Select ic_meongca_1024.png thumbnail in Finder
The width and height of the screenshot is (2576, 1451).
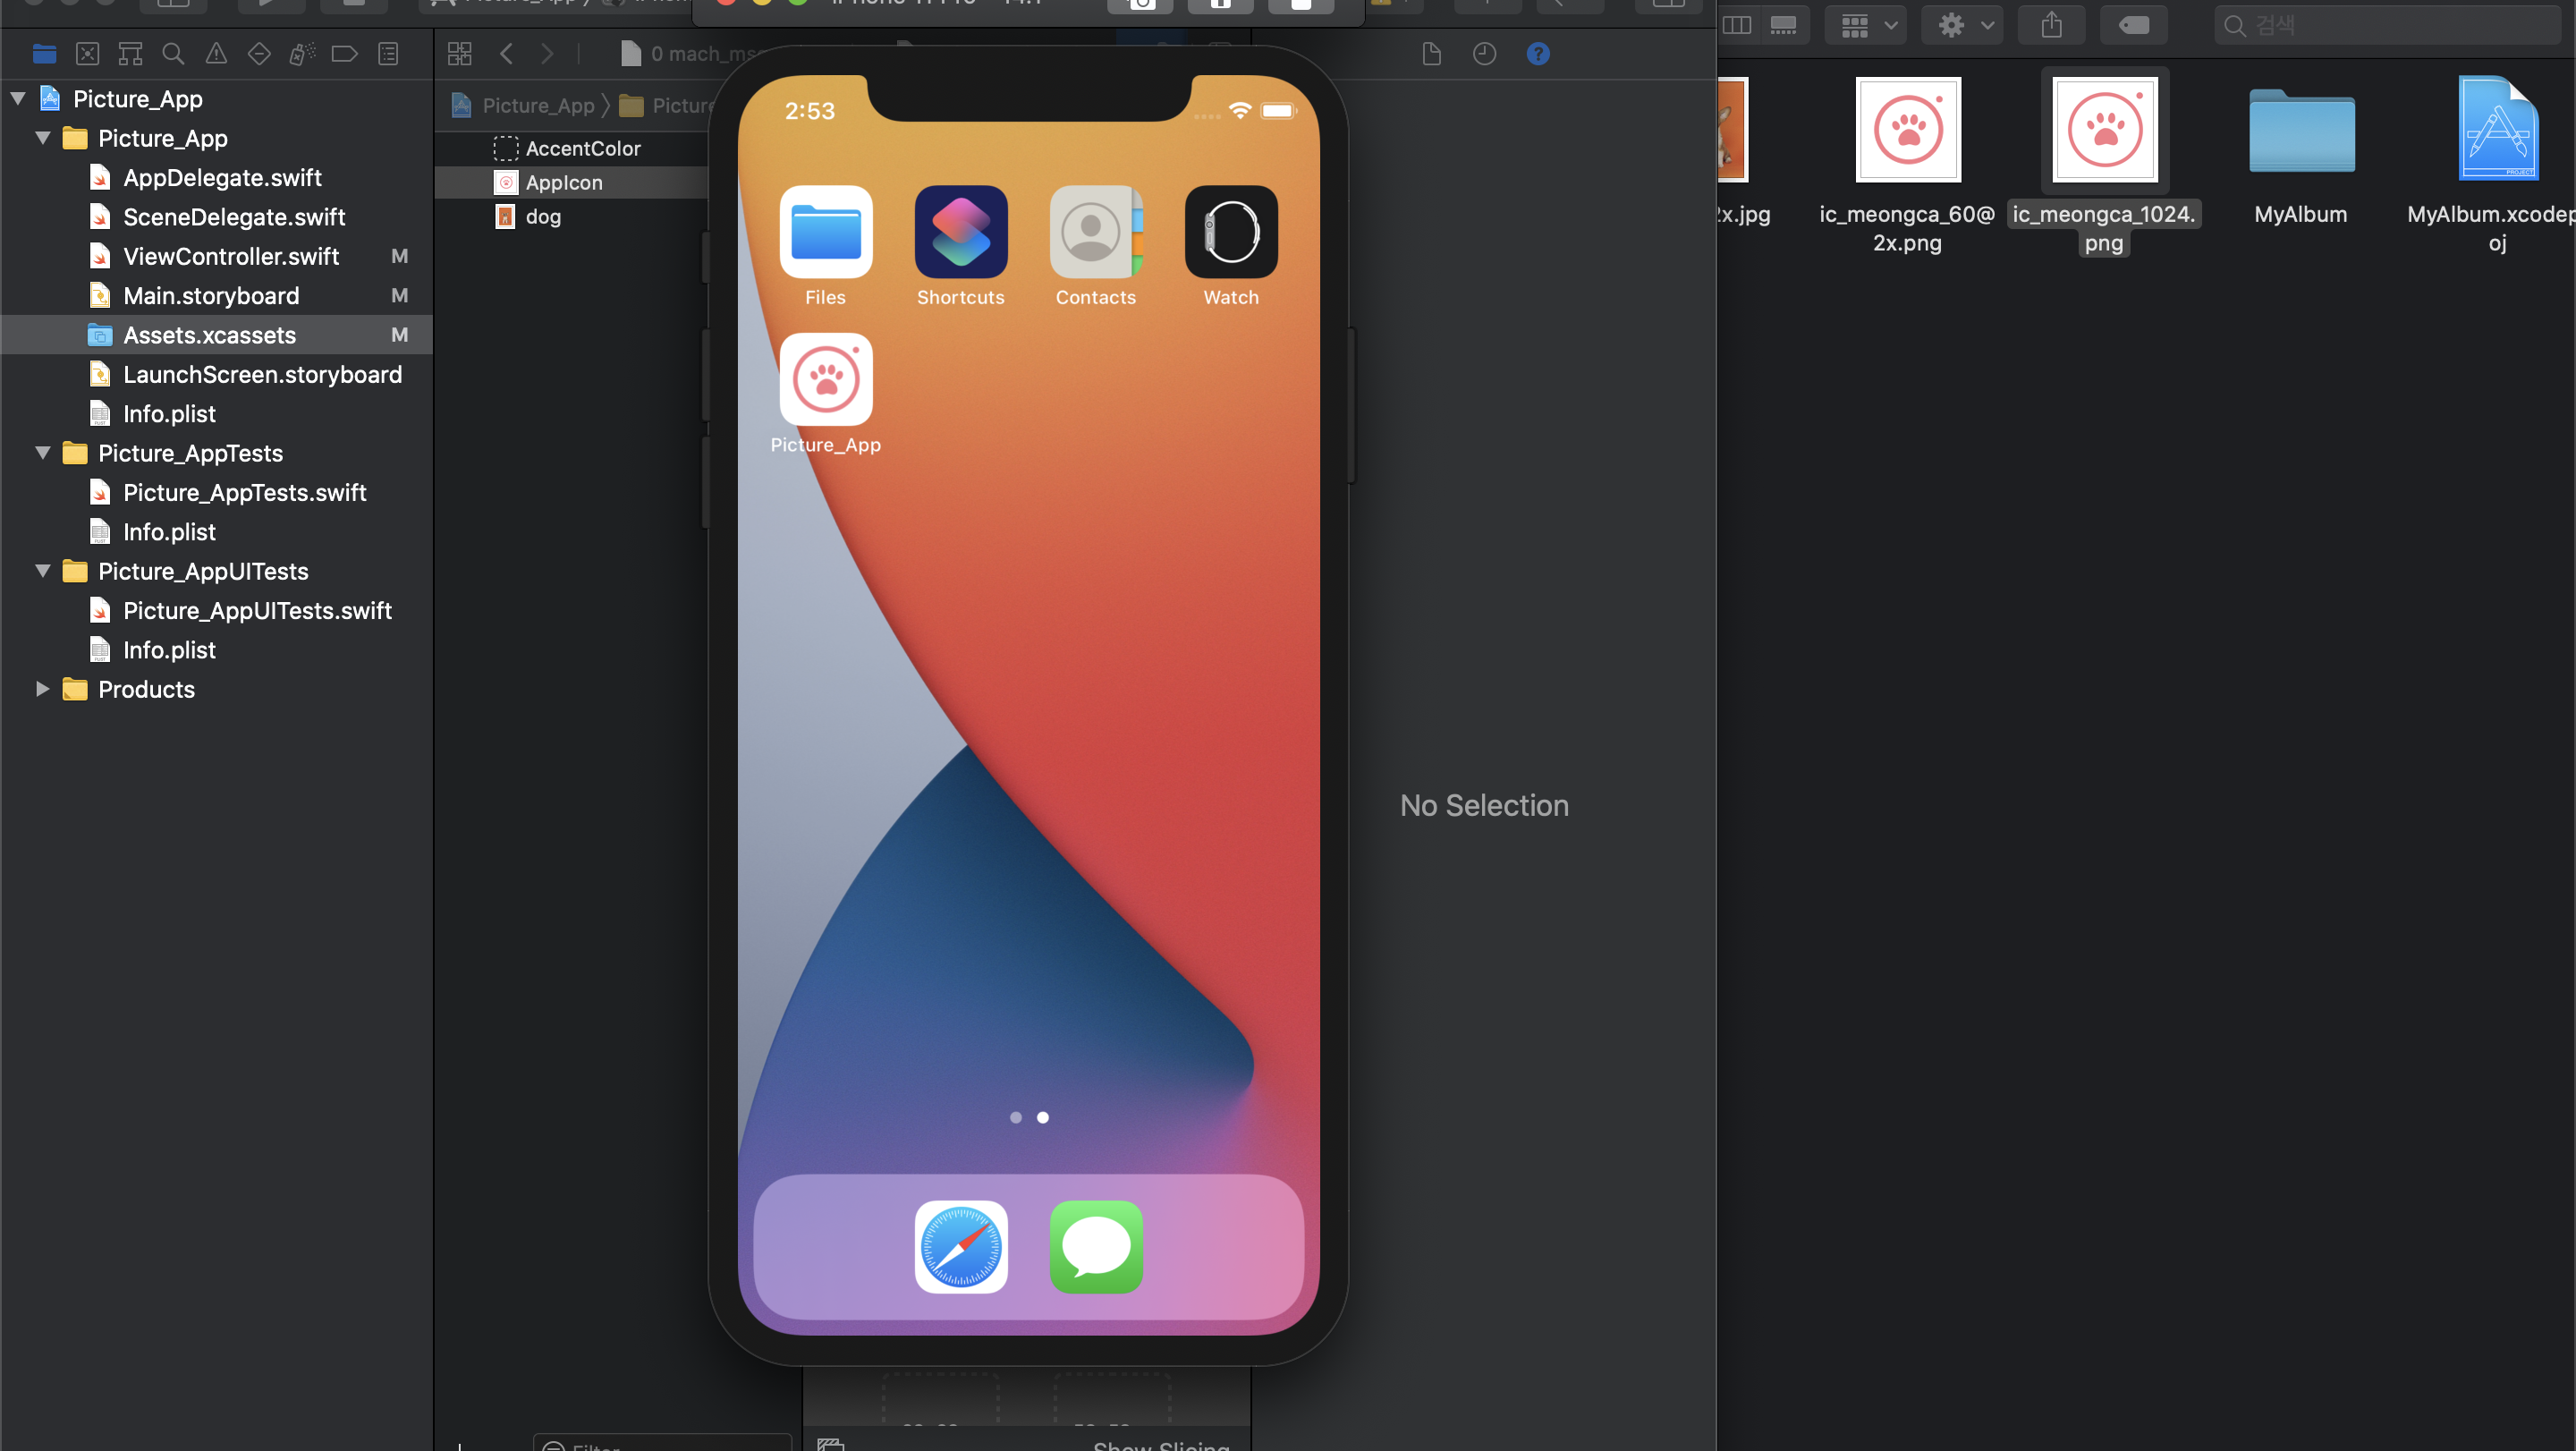click(x=2104, y=130)
